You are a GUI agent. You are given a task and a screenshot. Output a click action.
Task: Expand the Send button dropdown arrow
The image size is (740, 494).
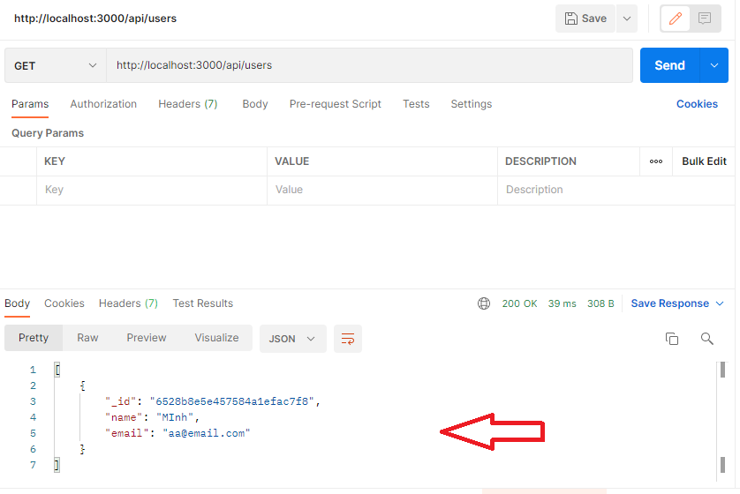714,65
